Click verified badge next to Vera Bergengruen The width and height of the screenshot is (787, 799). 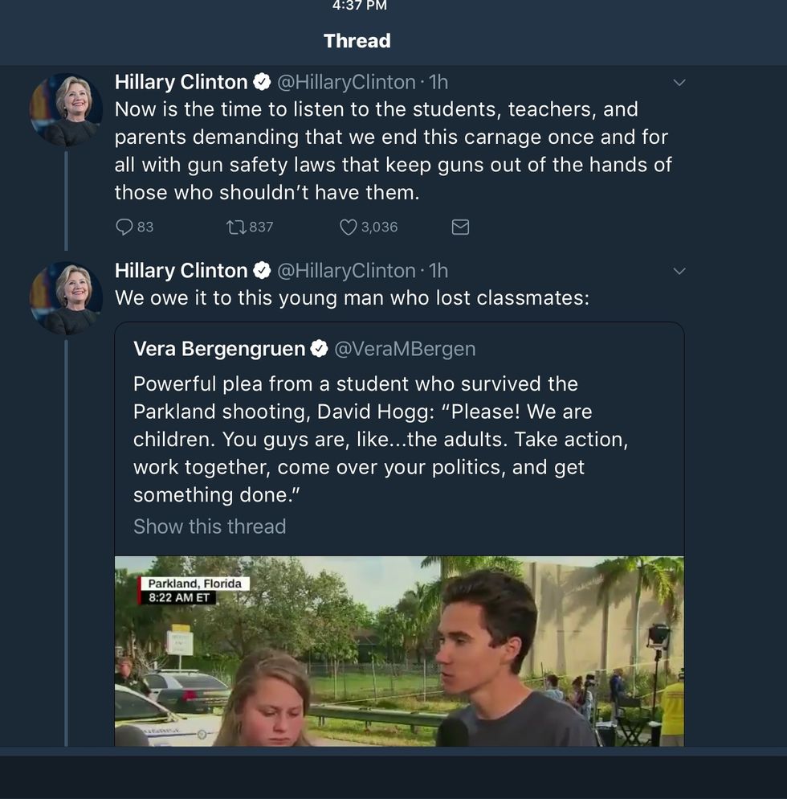(319, 349)
